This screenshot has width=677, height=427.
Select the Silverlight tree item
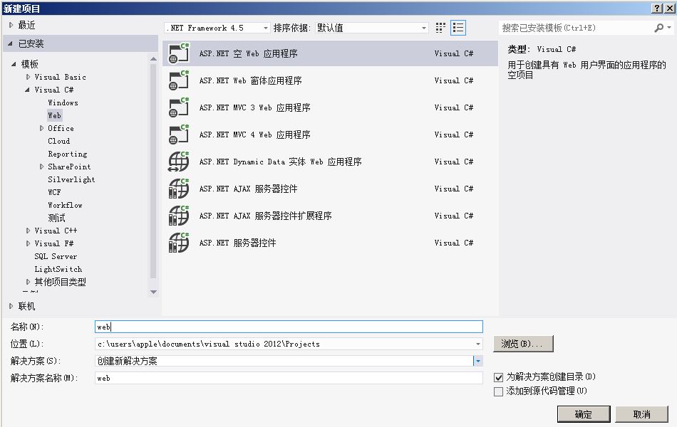click(71, 179)
